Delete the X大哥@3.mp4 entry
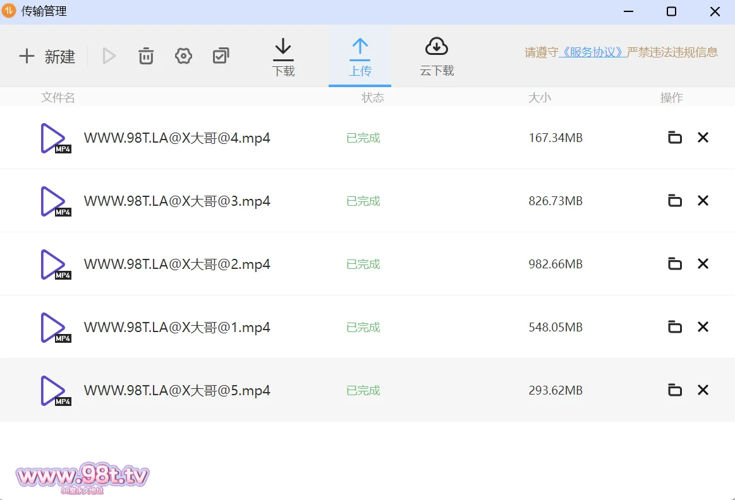 tap(703, 201)
